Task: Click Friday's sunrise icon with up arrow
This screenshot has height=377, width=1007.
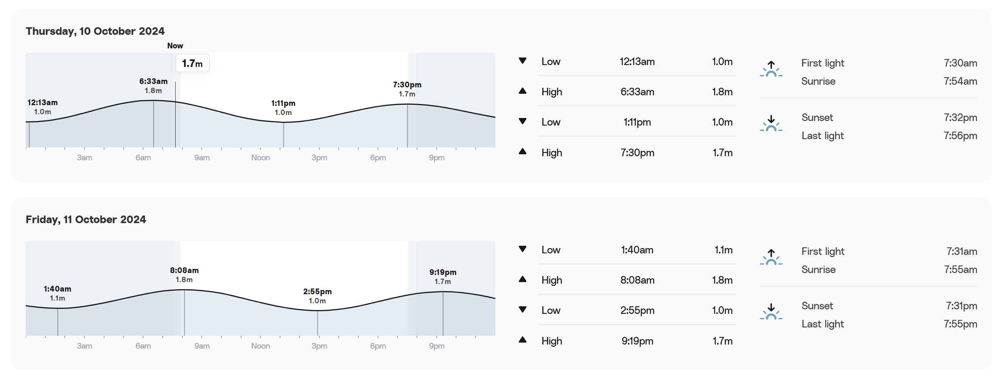Action: point(771,257)
